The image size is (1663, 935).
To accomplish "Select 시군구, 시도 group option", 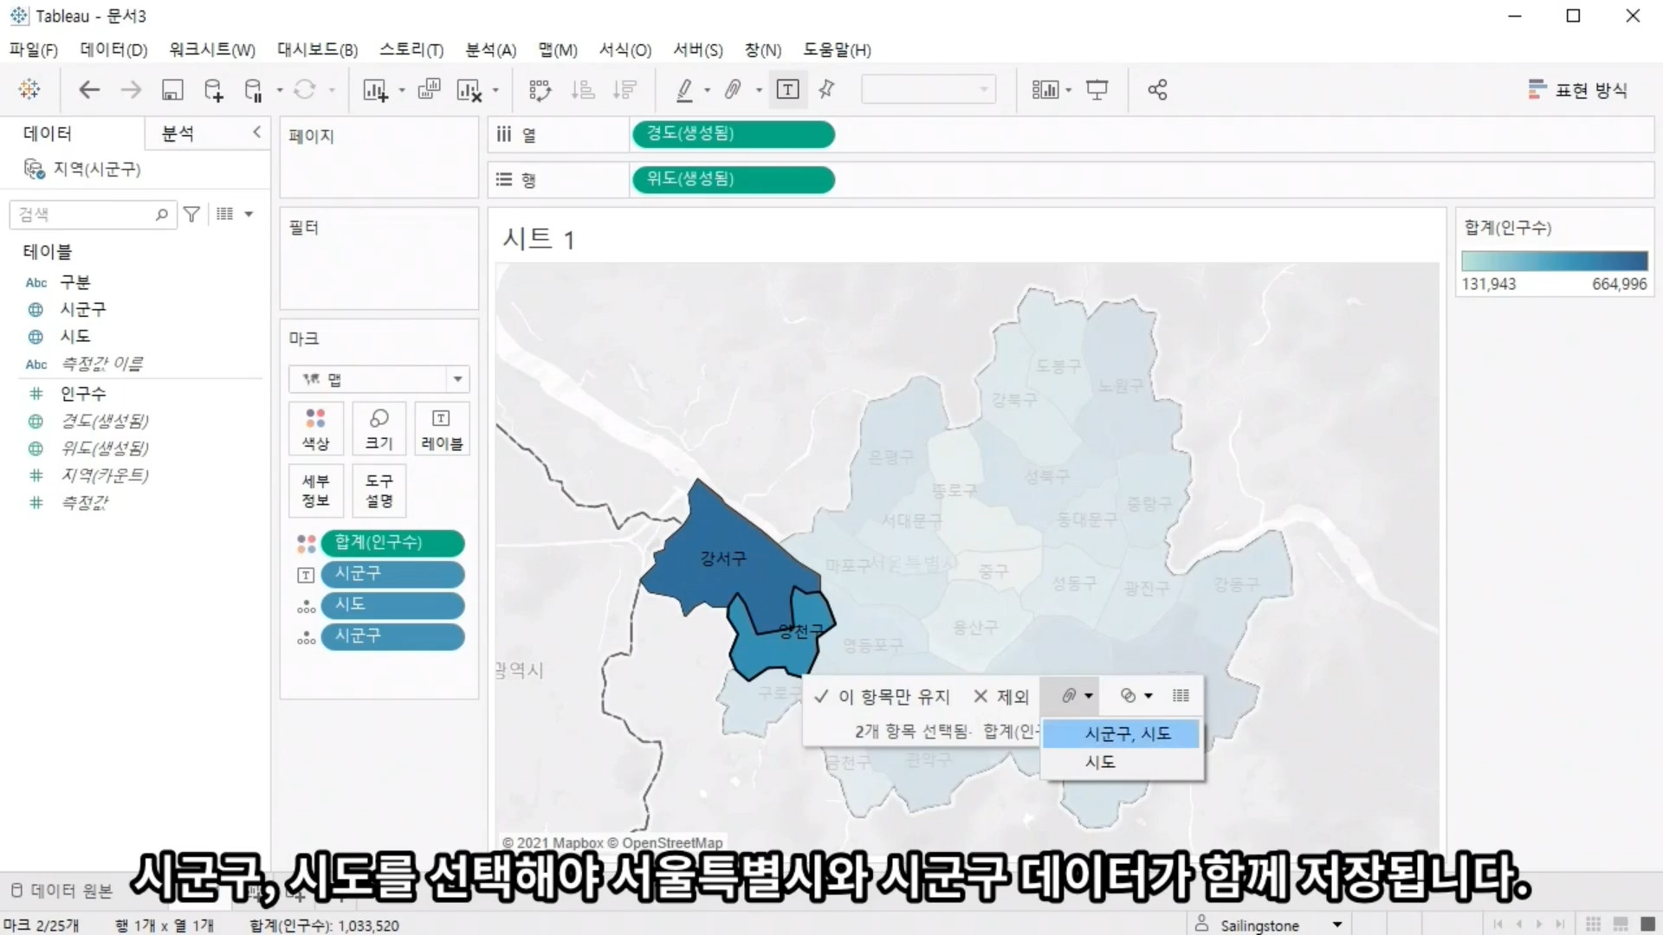I will click(x=1127, y=734).
